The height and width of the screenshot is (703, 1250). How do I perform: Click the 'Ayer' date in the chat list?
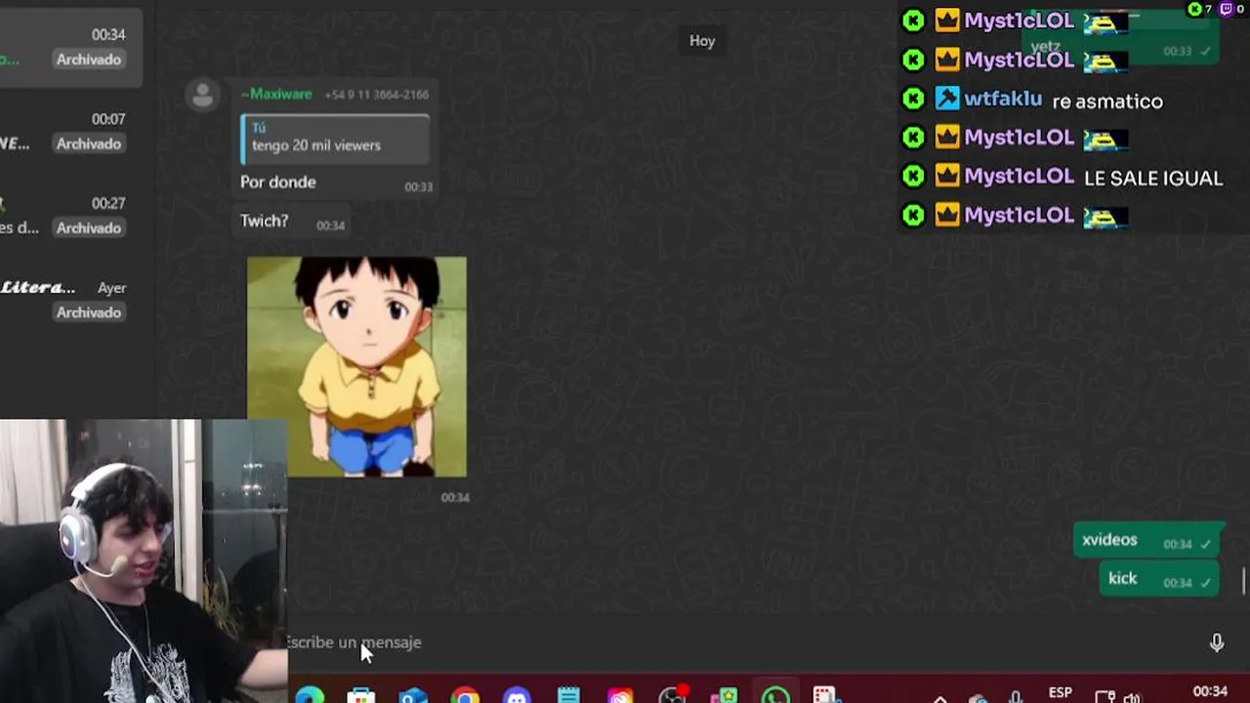[x=111, y=288]
